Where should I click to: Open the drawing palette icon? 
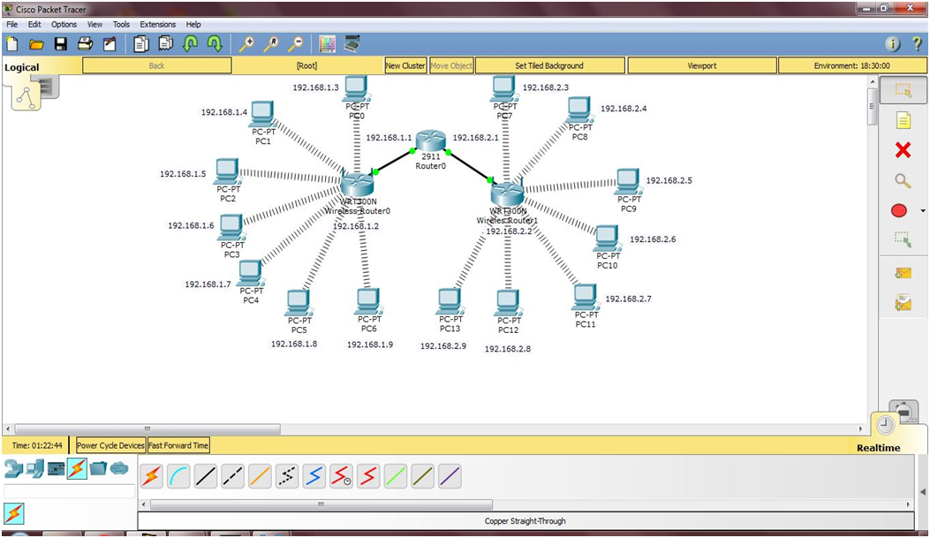point(327,44)
